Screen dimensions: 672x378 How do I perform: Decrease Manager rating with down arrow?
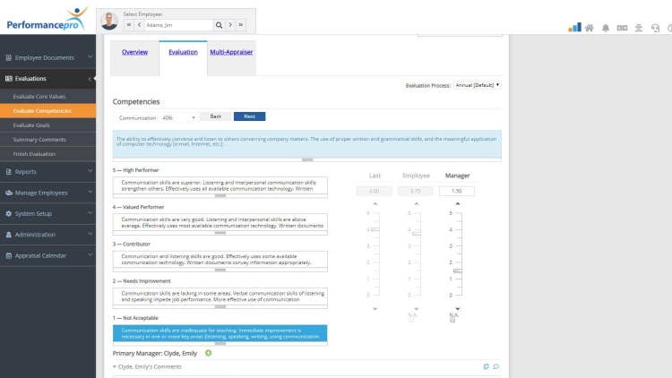(x=458, y=308)
